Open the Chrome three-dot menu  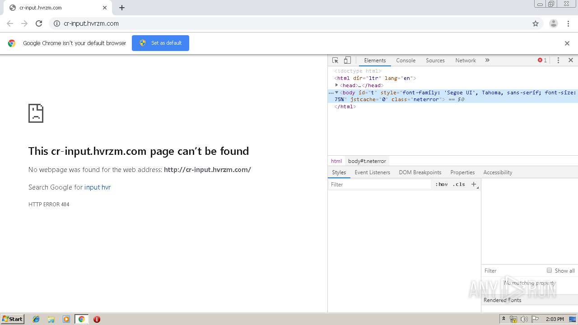(569, 23)
